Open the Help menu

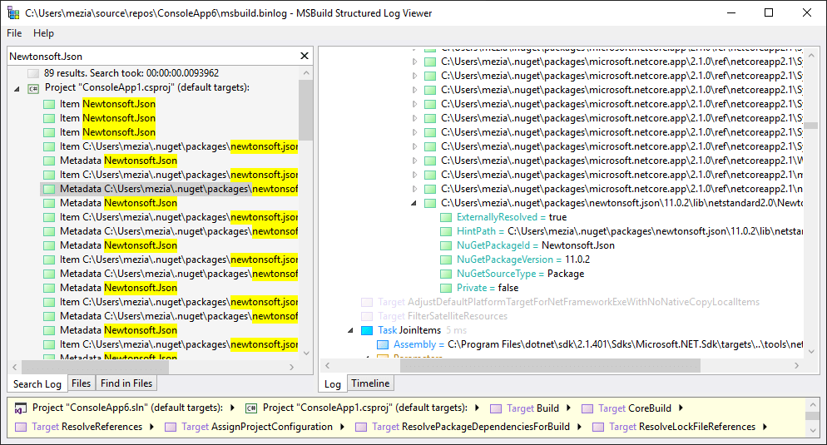(43, 33)
